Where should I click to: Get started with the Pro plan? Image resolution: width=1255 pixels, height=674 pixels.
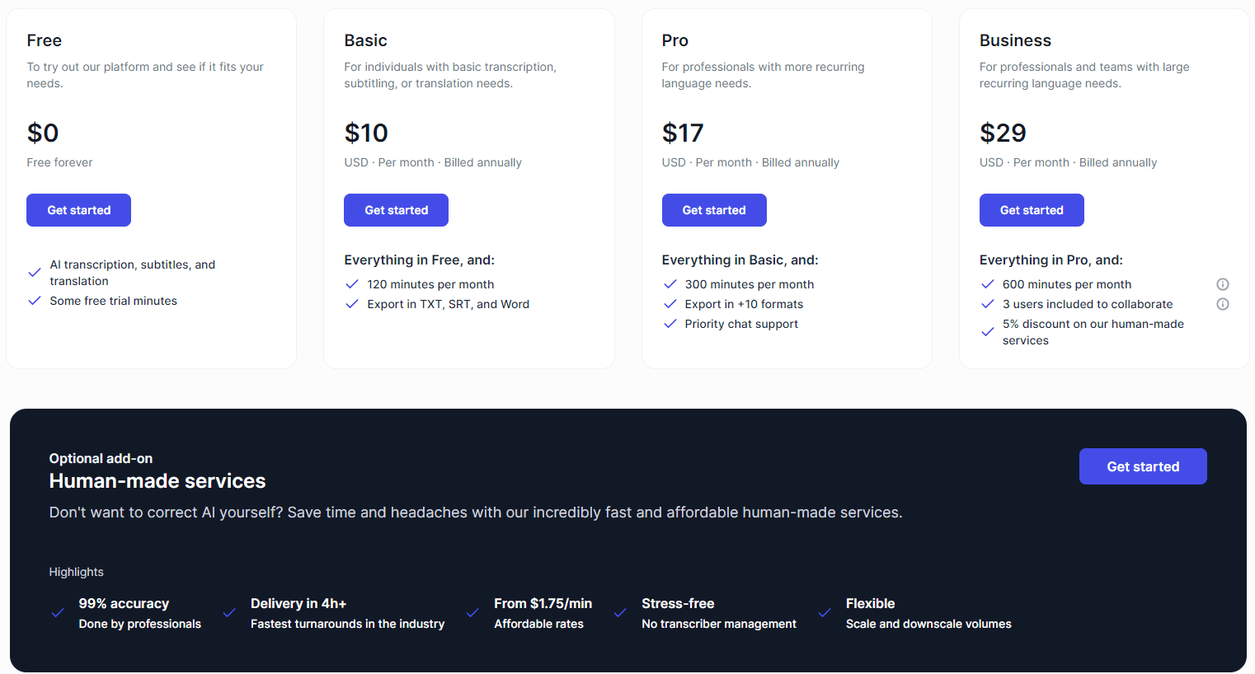pyautogui.click(x=714, y=210)
